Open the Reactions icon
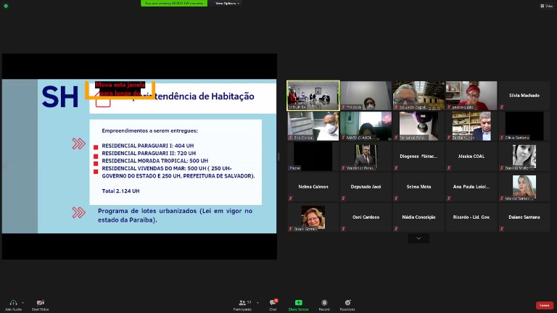The image size is (557, 313). (347, 303)
